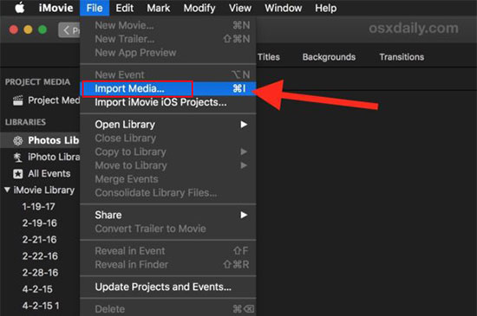Click the Delete menu item
Screen dimensions: 477x316
pos(168,309)
